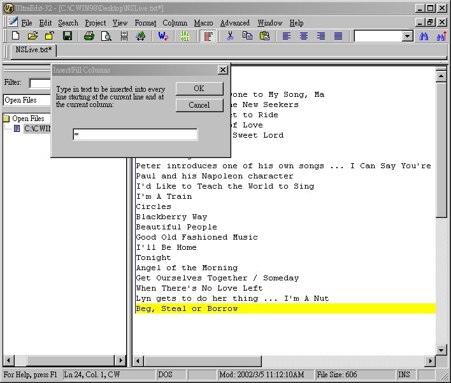Click the Find binoculars icon
This screenshot has height=383, width=451.
tap(424, 36)
